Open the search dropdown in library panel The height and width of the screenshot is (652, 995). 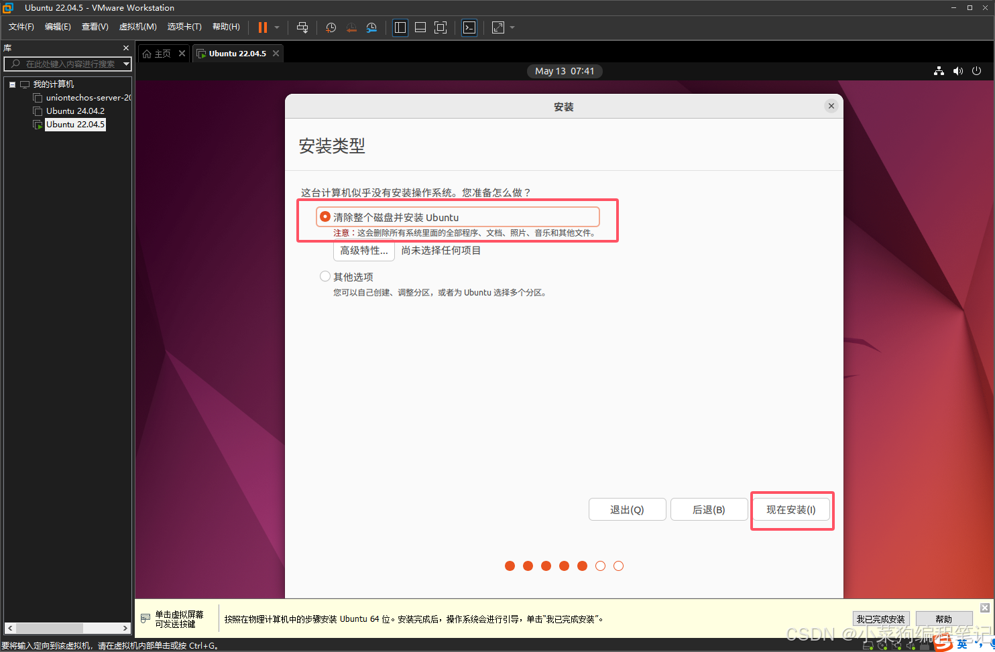pyautogui.click(x=126, y=64)
